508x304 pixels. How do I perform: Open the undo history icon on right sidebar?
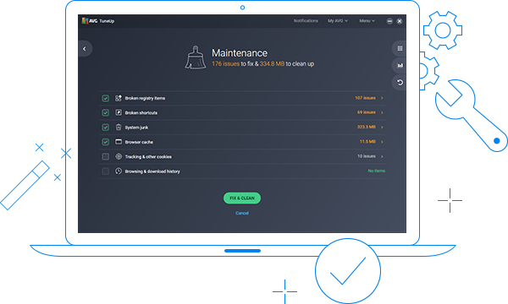(400, 83)
